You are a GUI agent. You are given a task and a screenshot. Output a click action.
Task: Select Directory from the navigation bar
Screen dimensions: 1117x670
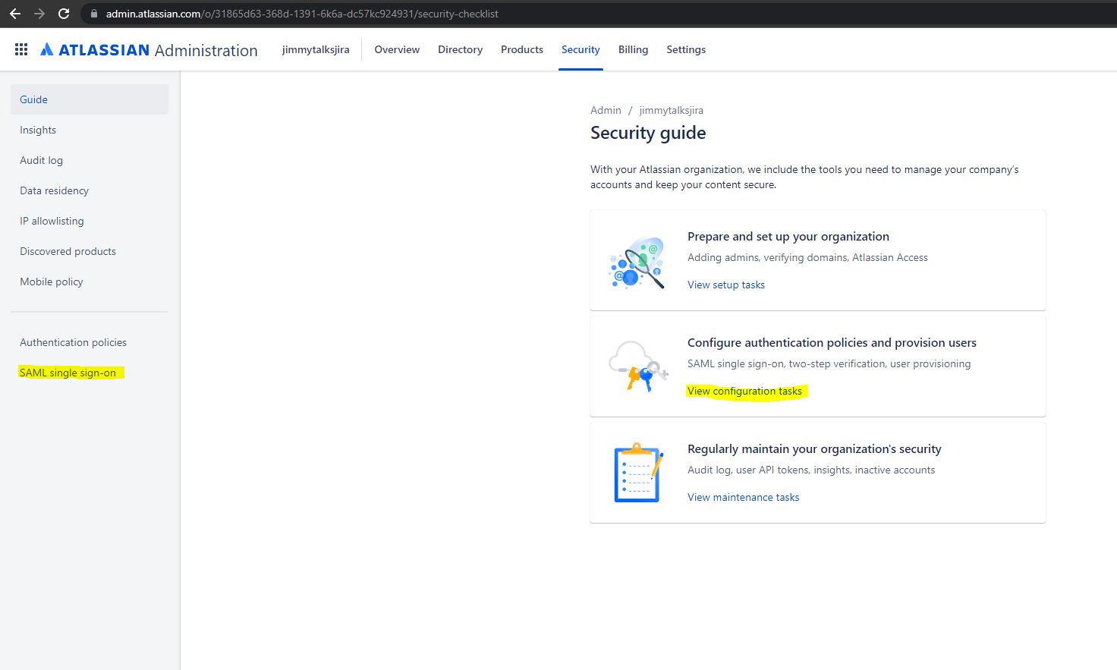click(460, 49)
